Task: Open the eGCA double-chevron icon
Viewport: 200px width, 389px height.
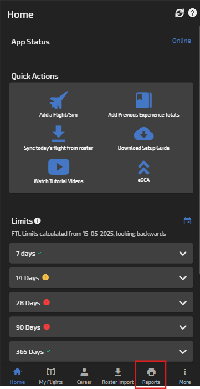Action: coord(143,168)
